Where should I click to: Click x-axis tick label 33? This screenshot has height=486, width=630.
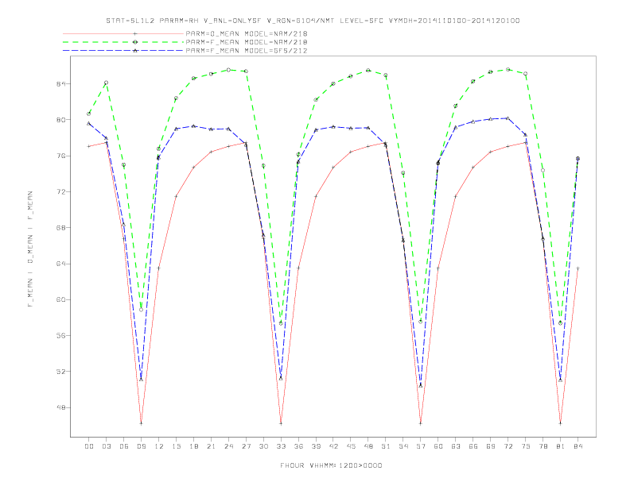pos(282,446)
